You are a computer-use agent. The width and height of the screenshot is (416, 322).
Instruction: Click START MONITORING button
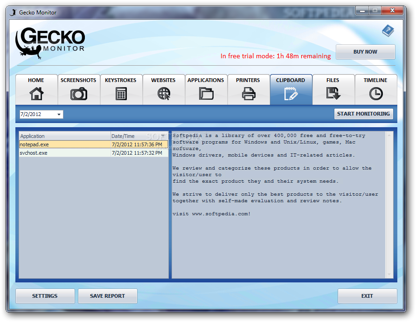[x=363, y=114]
